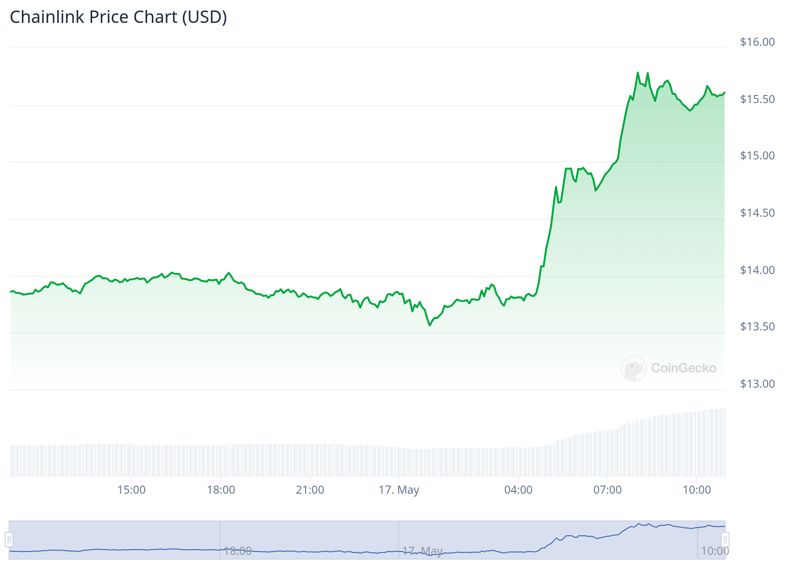Click the $14.50 gridline label

click(756, 212)
